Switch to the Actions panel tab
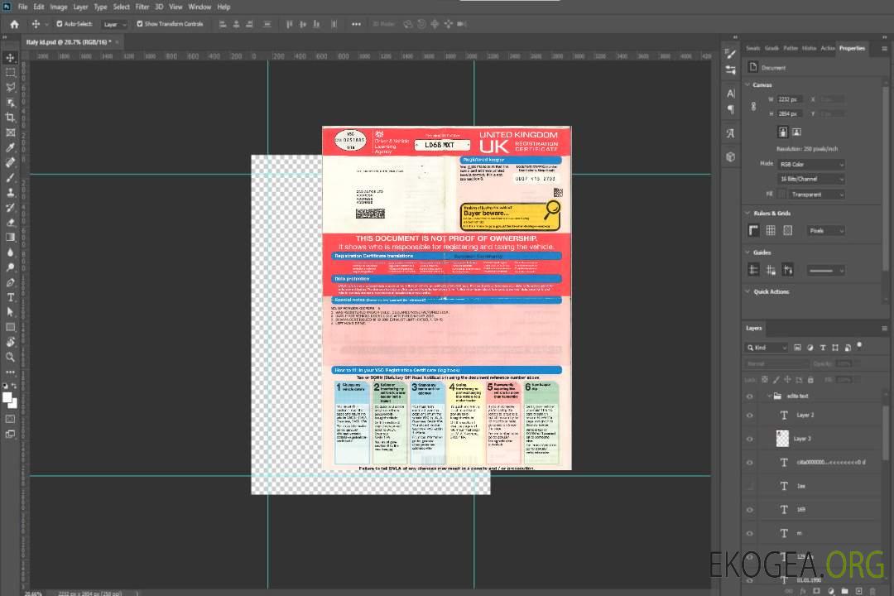Screen dimensions: 894x596 click(x=827, y=48)
